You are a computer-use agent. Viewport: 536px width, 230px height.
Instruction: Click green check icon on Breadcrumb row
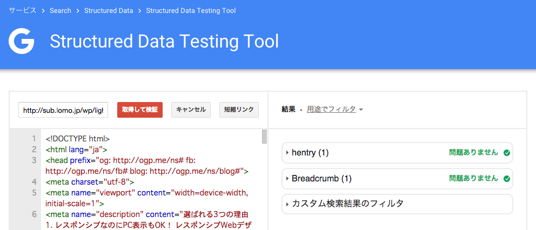tap(507, 178)
